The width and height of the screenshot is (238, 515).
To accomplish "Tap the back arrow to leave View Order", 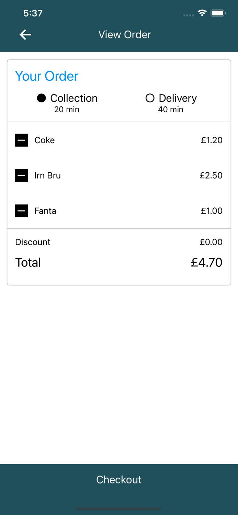I will (25, 34).
